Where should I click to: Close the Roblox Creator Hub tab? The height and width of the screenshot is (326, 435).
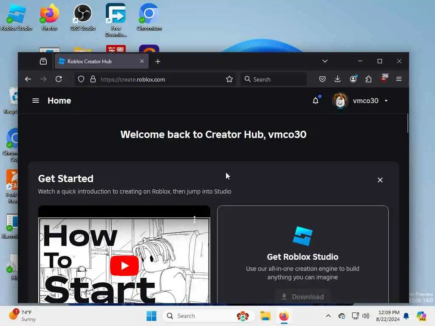[142, 61]
